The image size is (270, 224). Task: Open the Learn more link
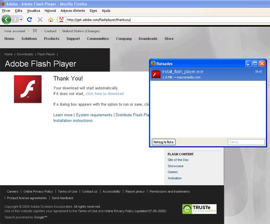pos(63,115)
